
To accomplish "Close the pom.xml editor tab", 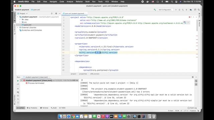I will [86, 13].
